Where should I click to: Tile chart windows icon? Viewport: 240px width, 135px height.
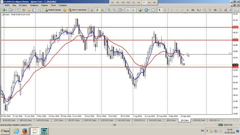tap(120, 10)
